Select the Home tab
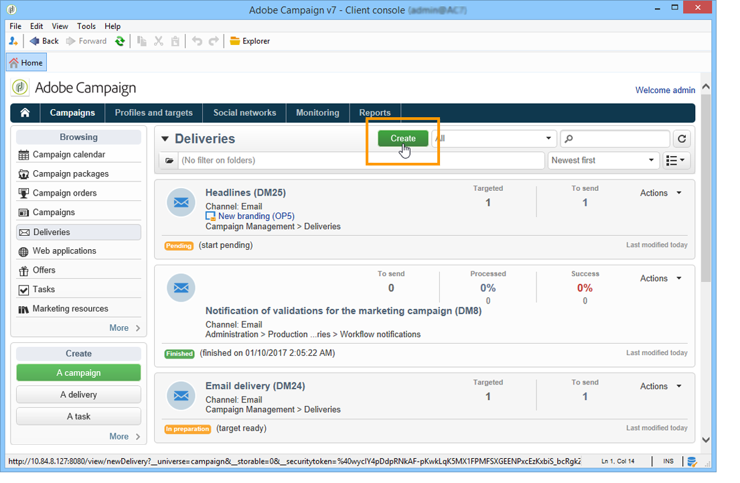The width and height of the screenshot is (740, 483). (26, 63)
